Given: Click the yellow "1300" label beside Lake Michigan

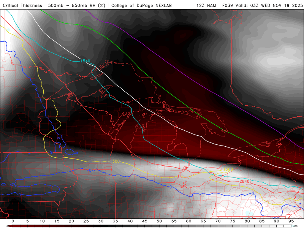Looking at the screenshot, I should click(x=115, y=161).
